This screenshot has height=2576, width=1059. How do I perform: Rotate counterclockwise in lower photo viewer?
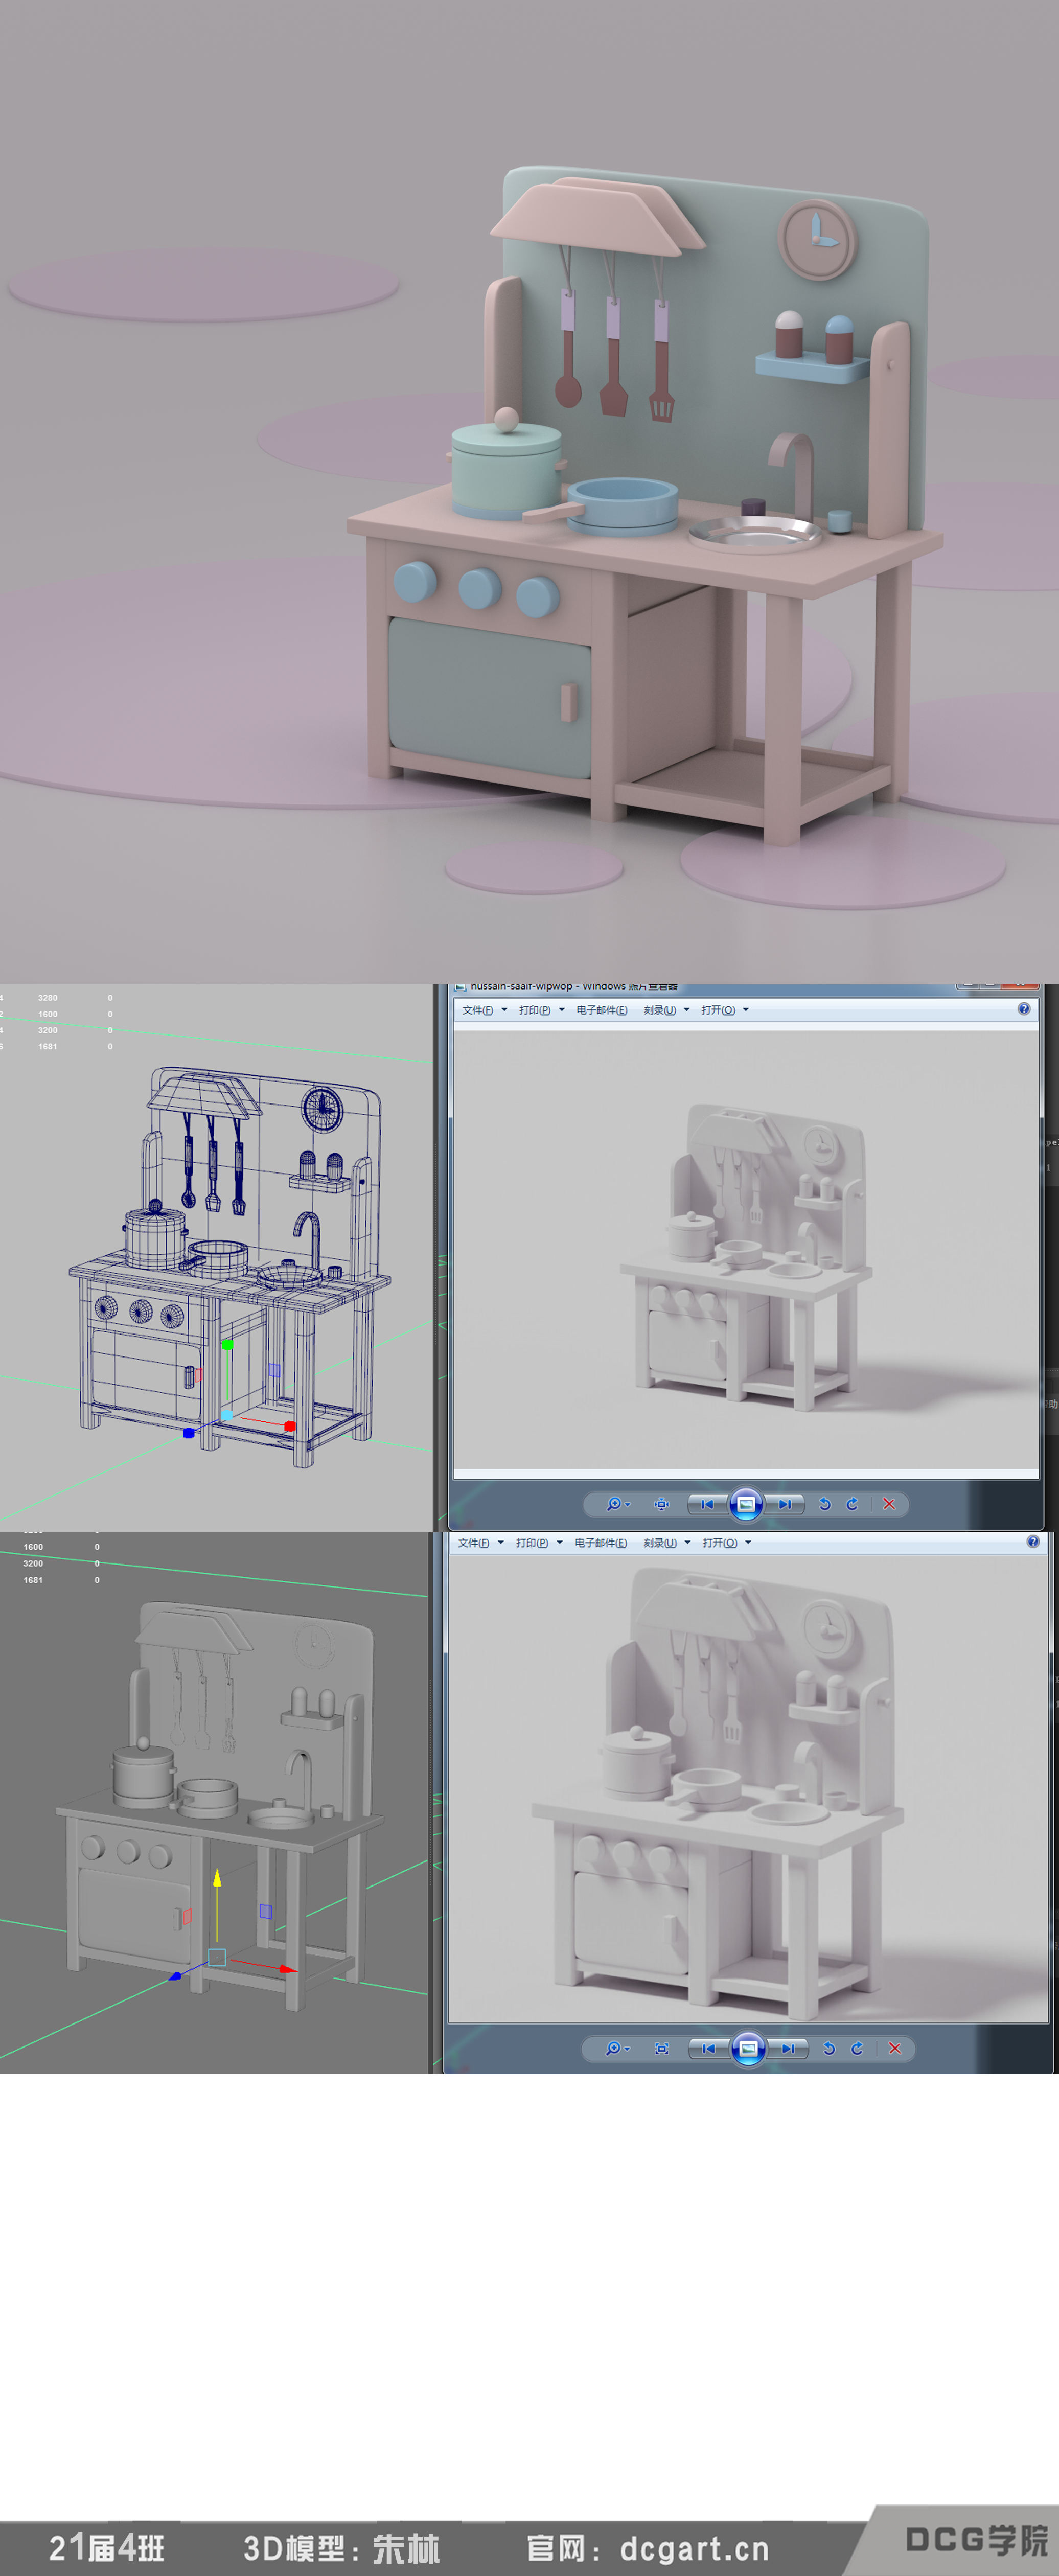pyautogui.click(x=829, y=2049)
